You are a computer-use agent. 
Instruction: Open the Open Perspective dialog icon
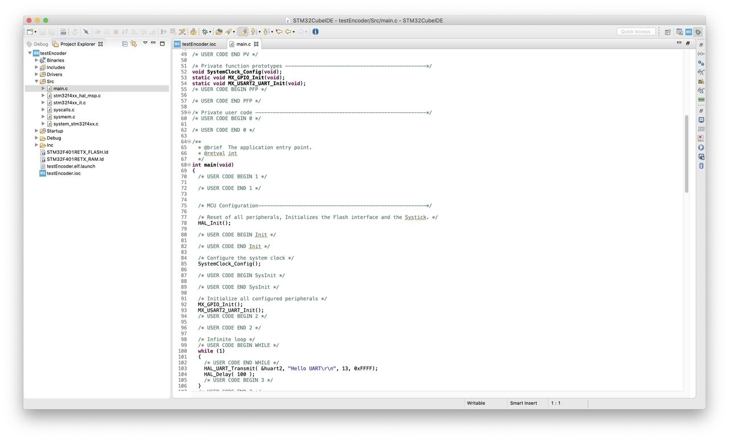tap(667, 32)
